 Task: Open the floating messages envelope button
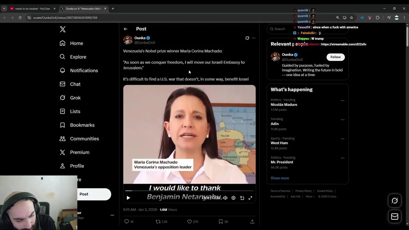pyautogui.click(x=395, y=217)
